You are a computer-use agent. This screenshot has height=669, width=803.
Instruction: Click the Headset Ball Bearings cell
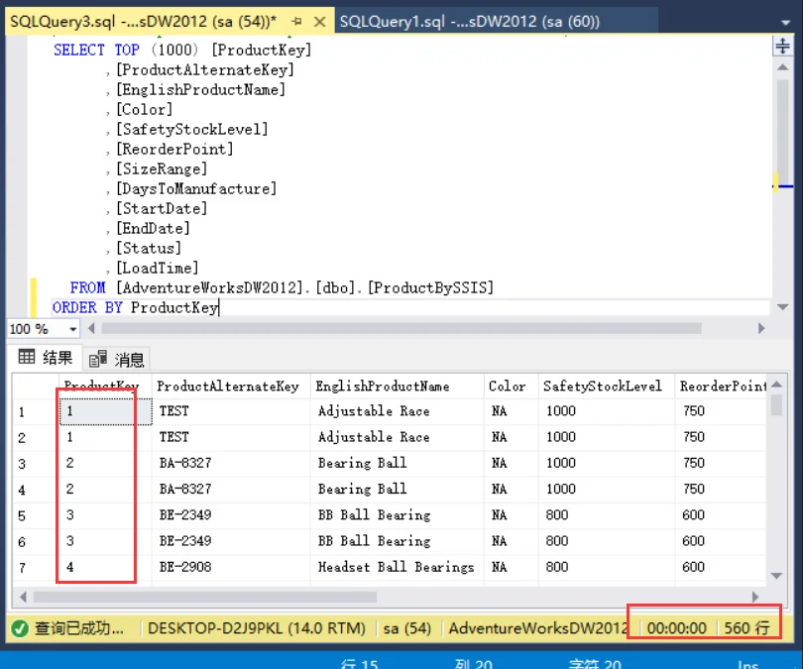point(396,567)
